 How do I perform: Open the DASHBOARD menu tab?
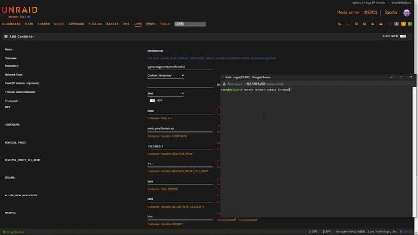11,24
